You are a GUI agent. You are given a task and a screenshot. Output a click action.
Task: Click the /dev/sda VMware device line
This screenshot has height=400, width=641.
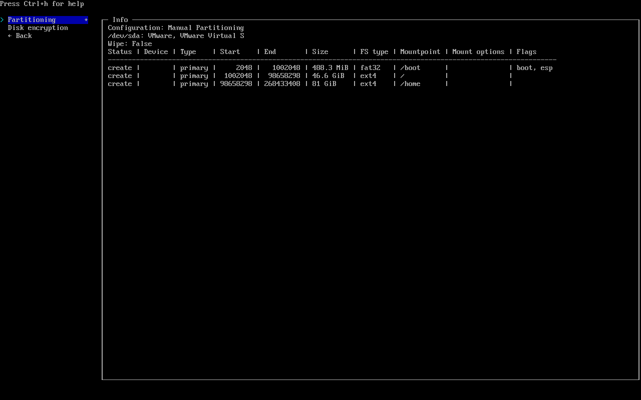(x=176, y=36)
